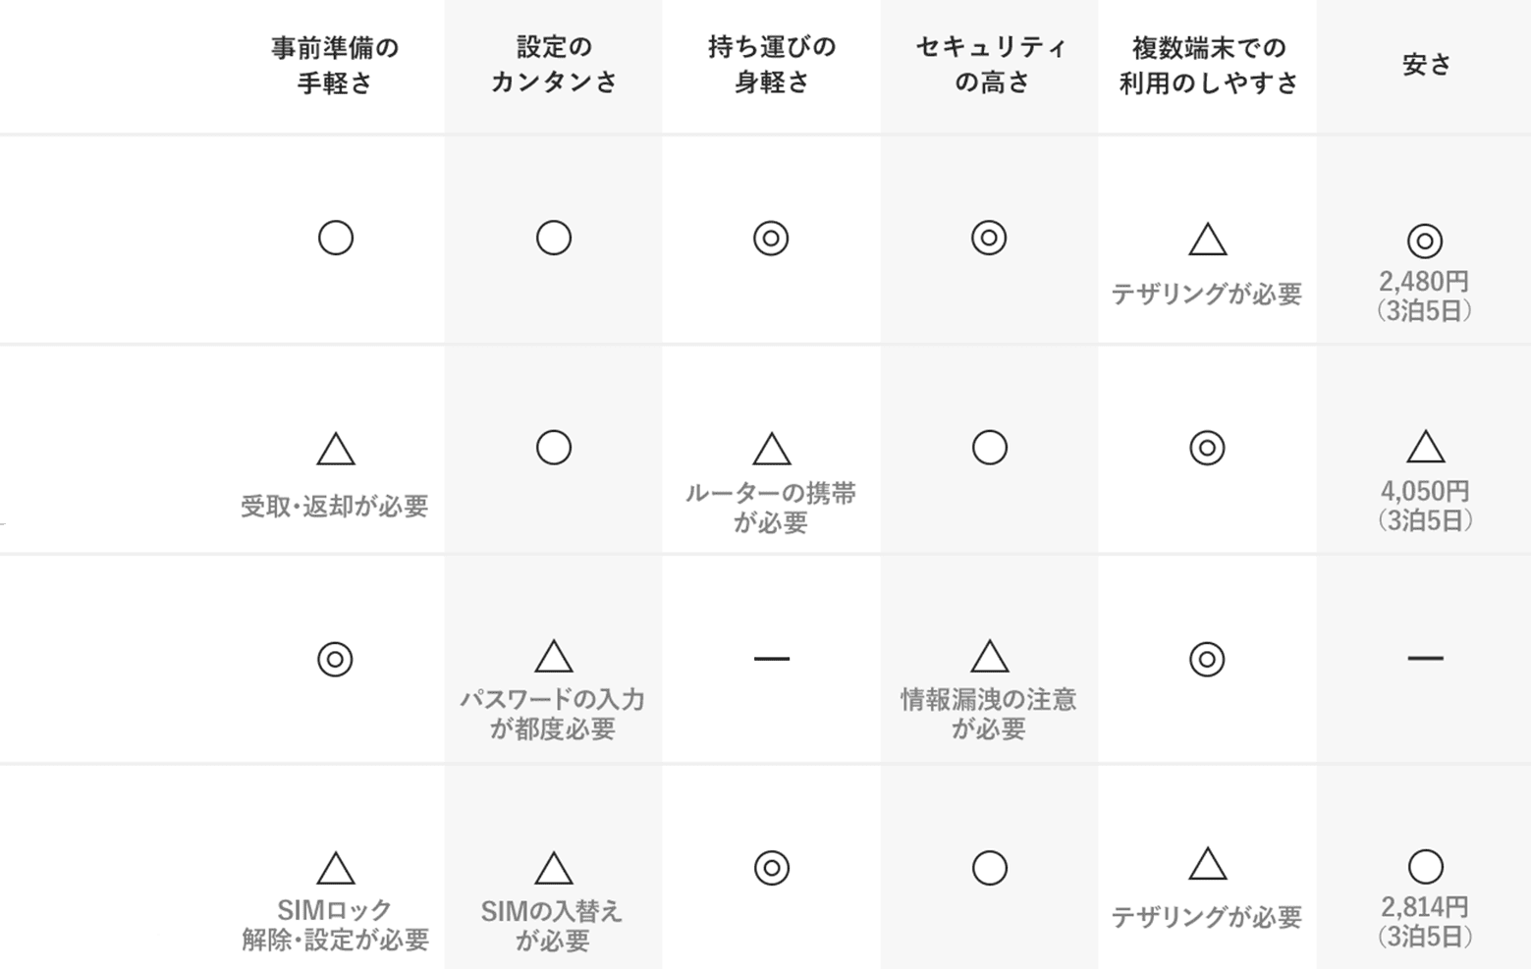
Task: Select the セキュリティの高さ column header
Action: pyautogui.click(x=990, y=65)
